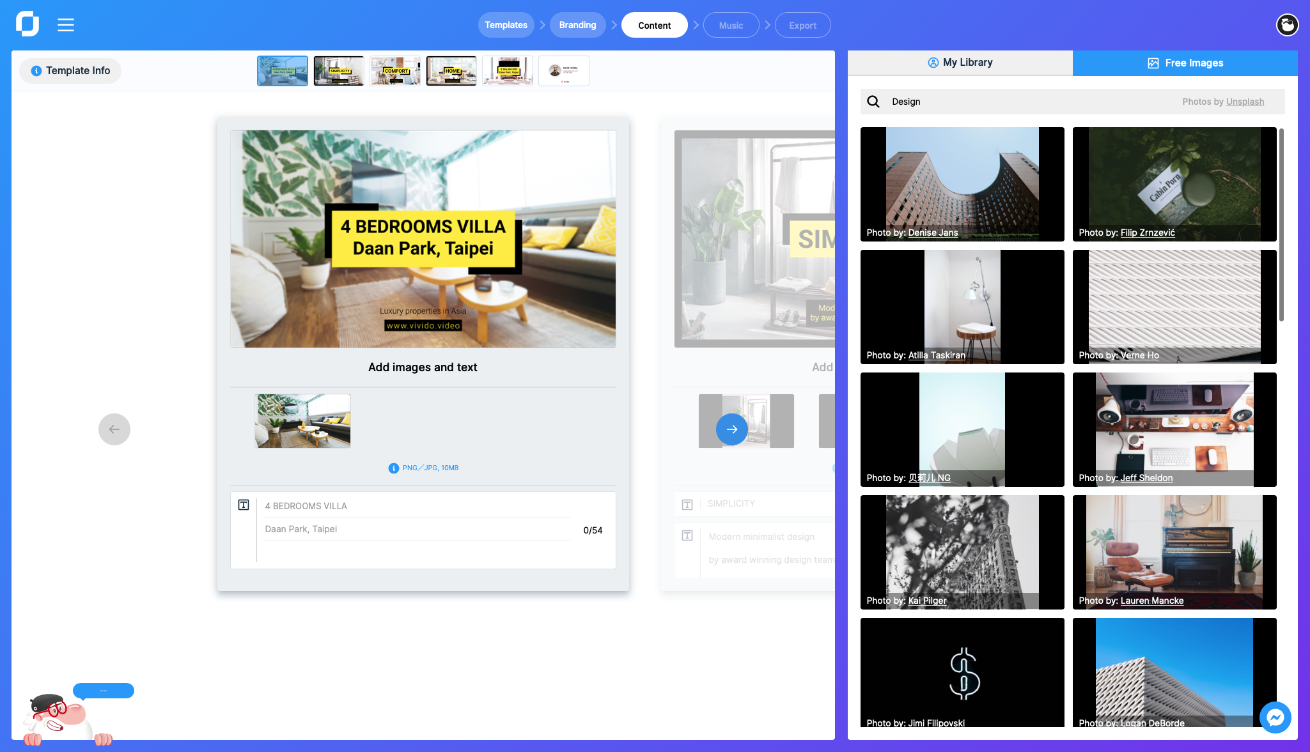Go to the Branding step
Screen dimensions: 1310x752
(x=577, y=25)
